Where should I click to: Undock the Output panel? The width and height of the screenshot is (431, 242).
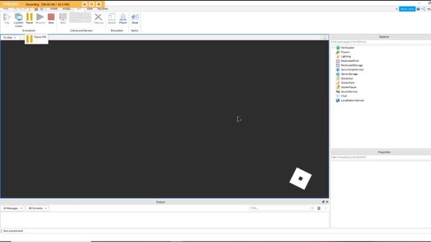click(323, 202)
